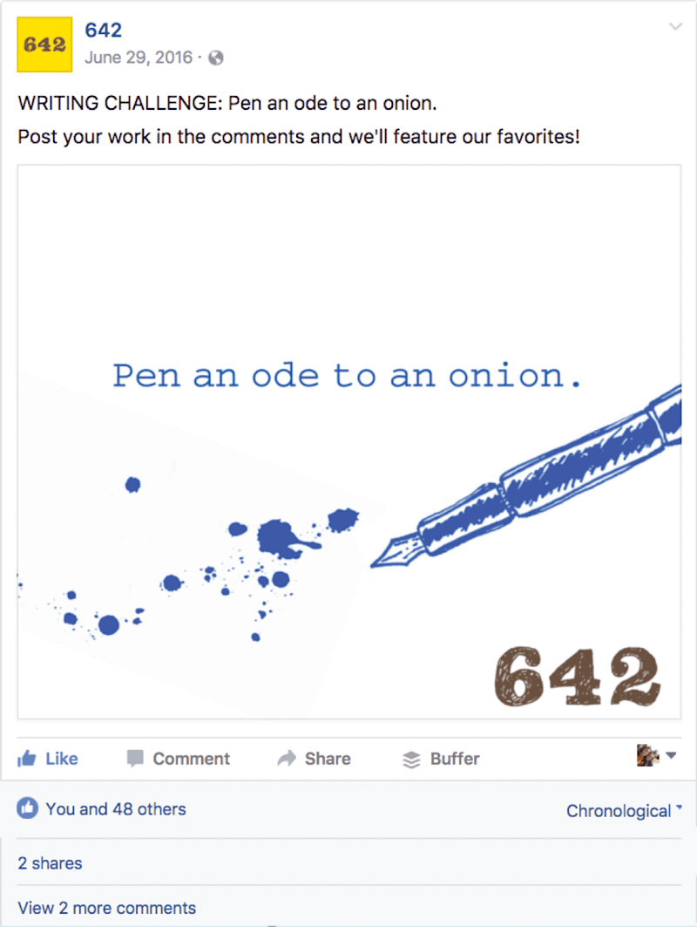Toggle the Like button label
This screenshot has width=697, height=927.
pos(62,759)
